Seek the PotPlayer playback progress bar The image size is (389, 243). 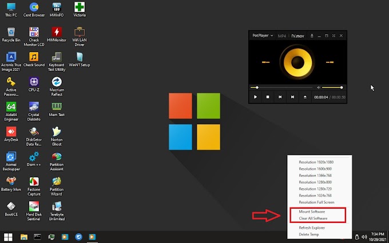[x=281, y=87]
